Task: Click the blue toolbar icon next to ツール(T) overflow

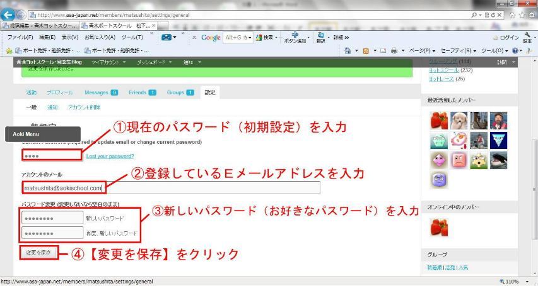Action: click(167, 37)
